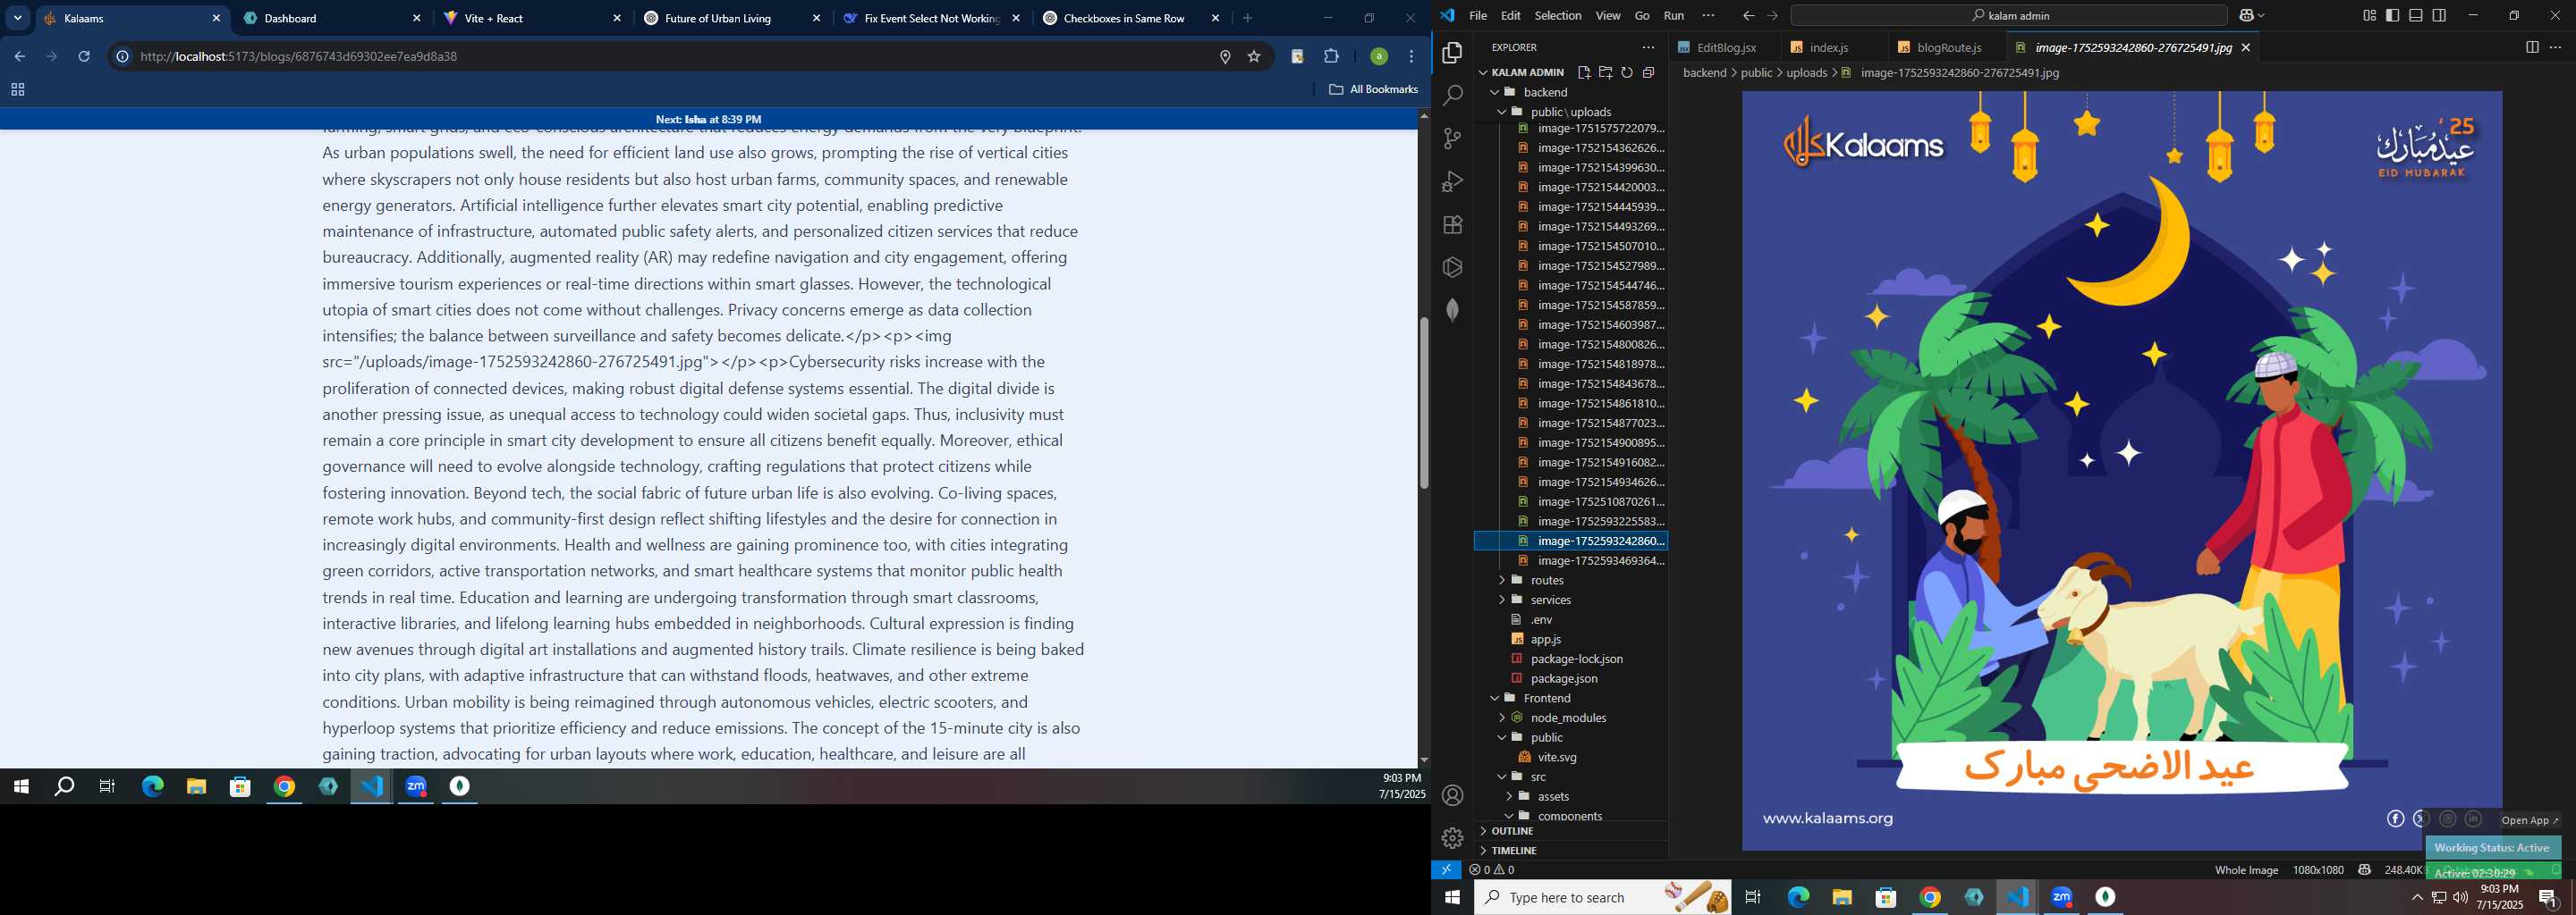
Task: Open Copilot chat dropdown in VS Code title bar
Action: [2263, 15]
